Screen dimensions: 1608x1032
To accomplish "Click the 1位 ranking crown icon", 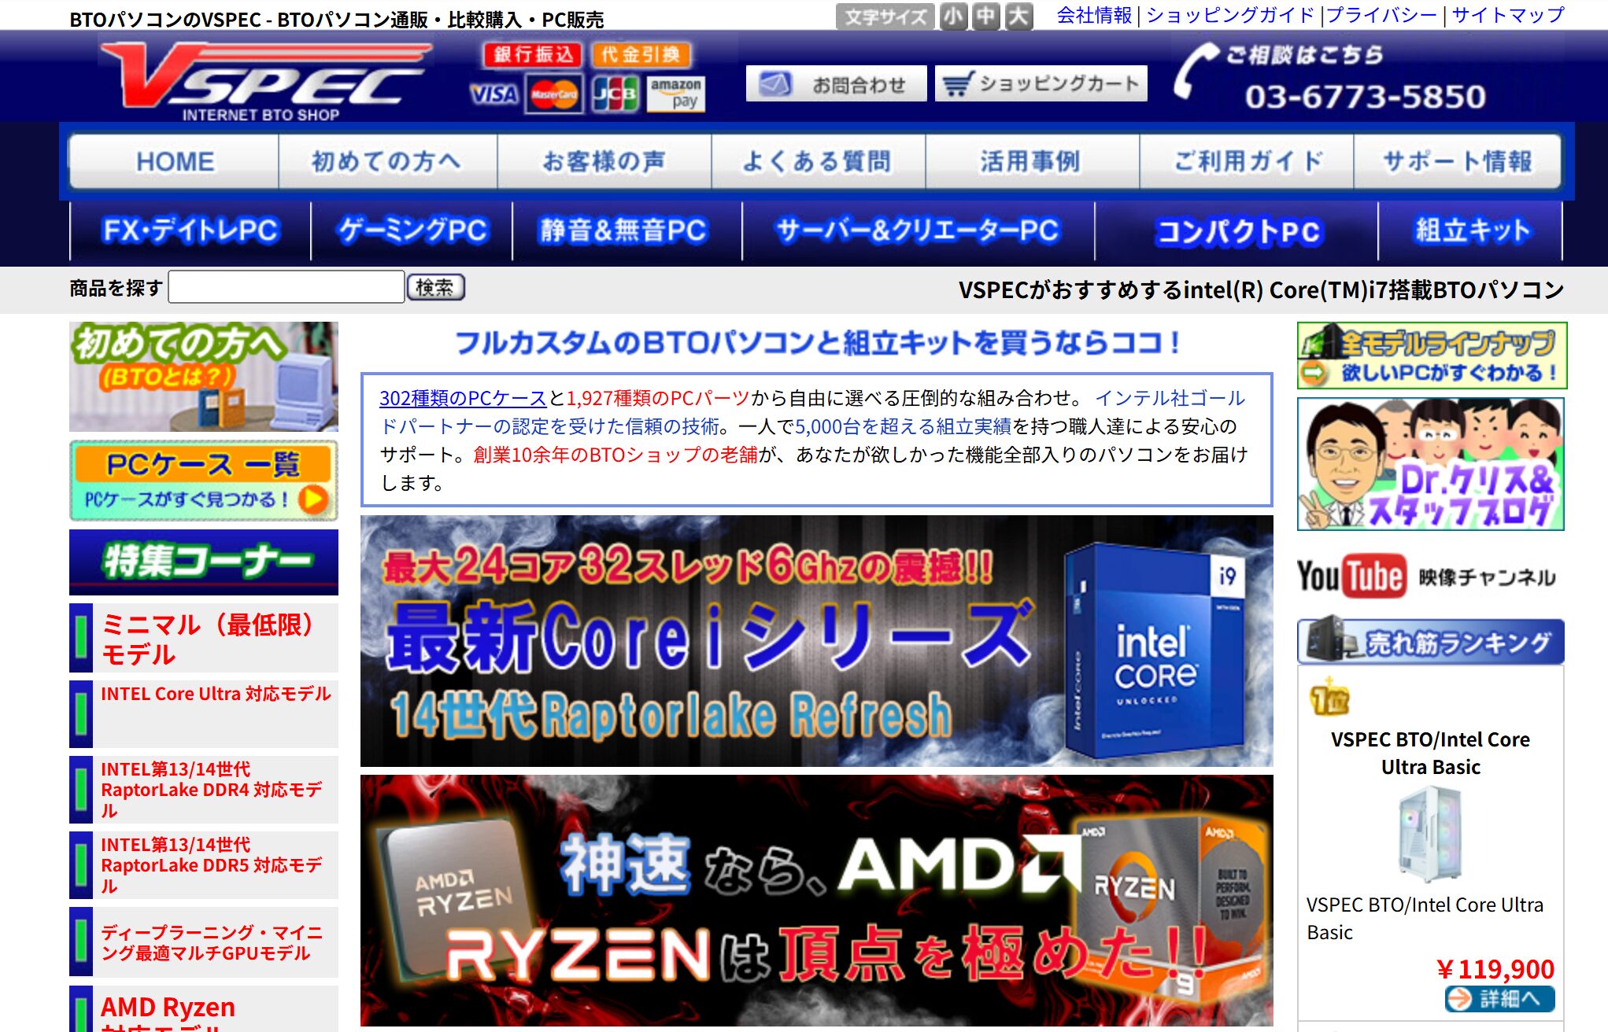I will [1329, 697].
